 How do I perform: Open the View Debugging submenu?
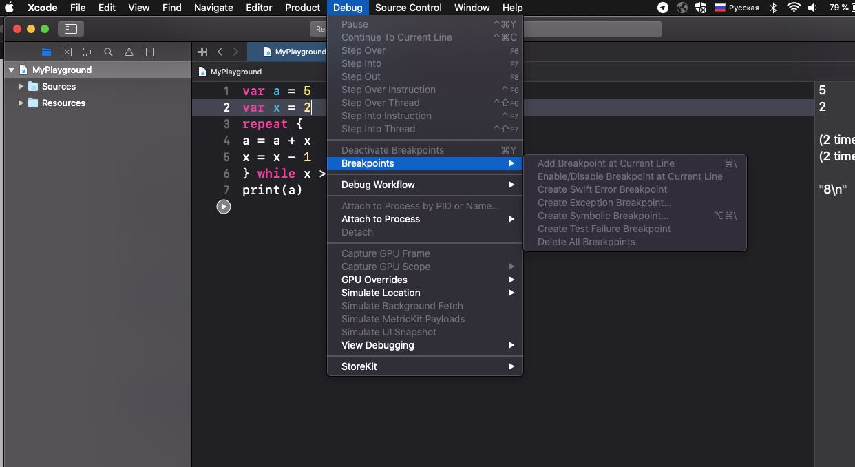(425, 345)
